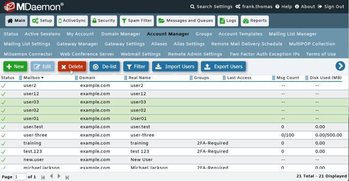Screen dimensions: 349x181
Task: Click the De-list button
Action: tap(105, 67)
